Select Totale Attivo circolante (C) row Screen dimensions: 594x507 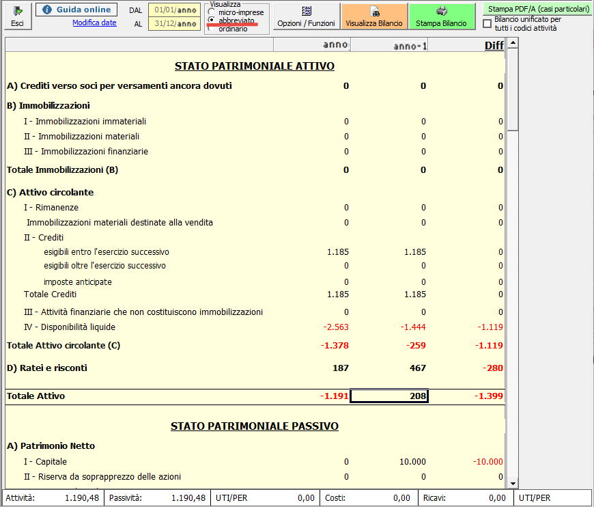click(255, 346)
